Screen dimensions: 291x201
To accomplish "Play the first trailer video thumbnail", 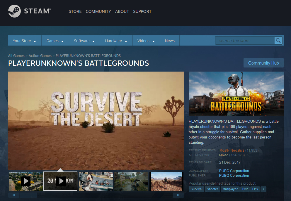I will point(26,181).
